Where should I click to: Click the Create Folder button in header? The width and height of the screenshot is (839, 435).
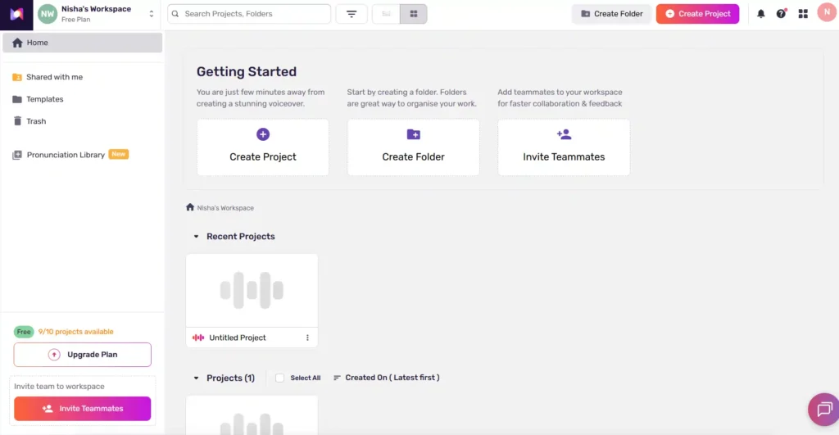[611, 14]
